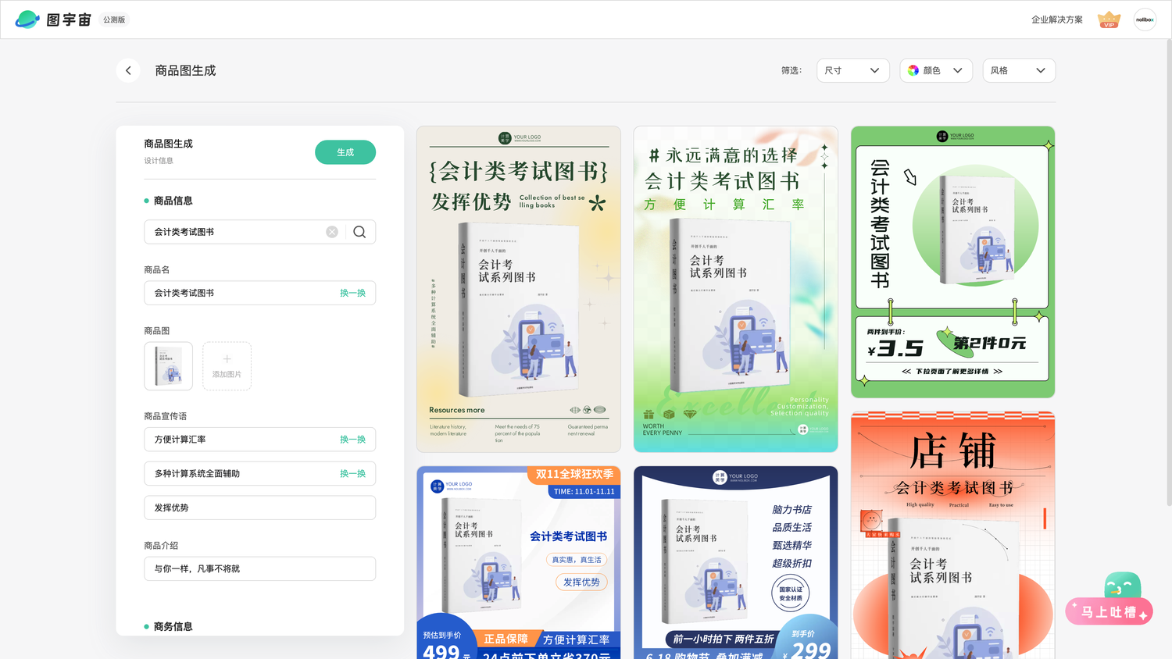Screen dimensions: 1172x659
Task: Click the 方便计算汇率 slogan input
Action: point(259,440)
